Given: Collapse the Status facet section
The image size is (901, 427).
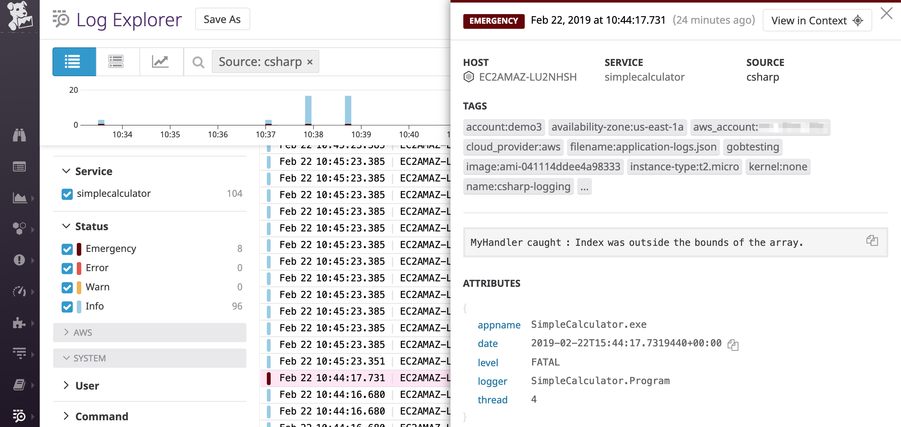Looking at the screenshot, I should (x=66, y=226).
